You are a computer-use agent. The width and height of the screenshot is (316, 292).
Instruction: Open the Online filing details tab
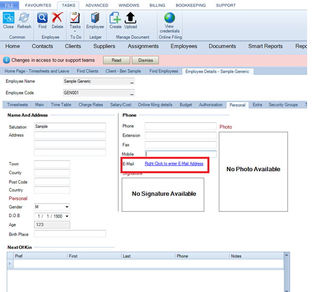(x=155, y=105)
